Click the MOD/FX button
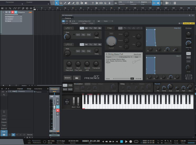This screenshot has height=145, width=196. [x=68, y=78]
